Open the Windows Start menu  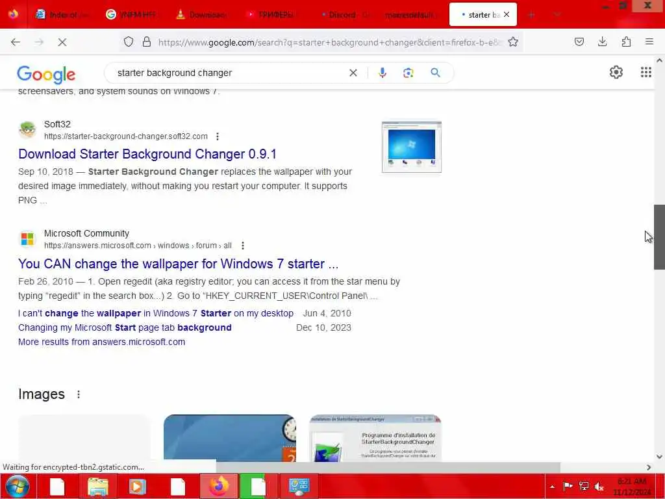point(17,486)
